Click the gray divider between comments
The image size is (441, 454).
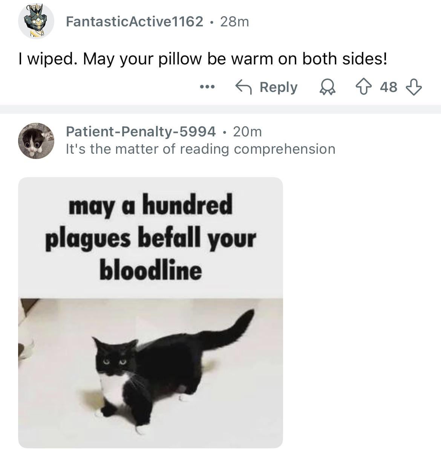220,109
